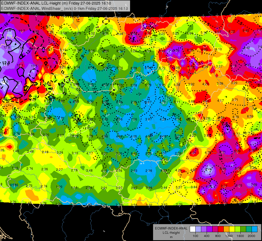Click the wind shear value '2.36'
Image resolution: width=262 pixels, height=241 pixels.
click(x=45, y=169)
